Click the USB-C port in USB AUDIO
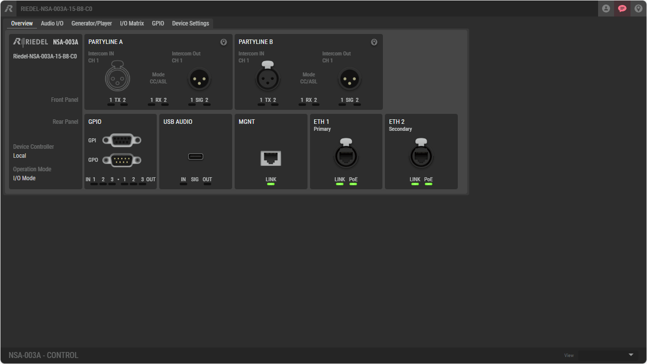 [x=196, y=157]
